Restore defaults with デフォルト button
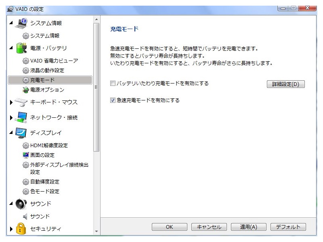Viewport: 323px width, 242px height. click(x=288, y=227)
